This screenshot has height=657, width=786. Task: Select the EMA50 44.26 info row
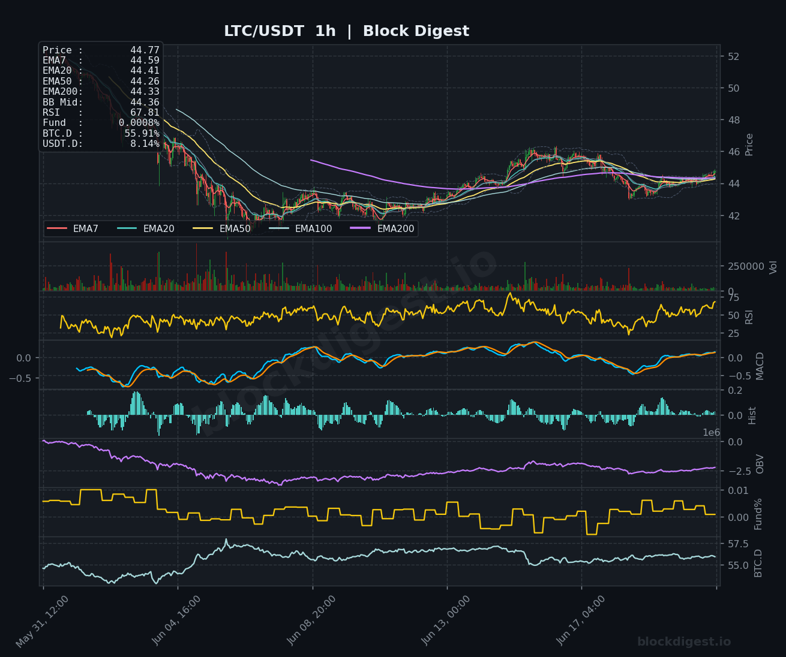pyautogui.click(x=101, y=82)
